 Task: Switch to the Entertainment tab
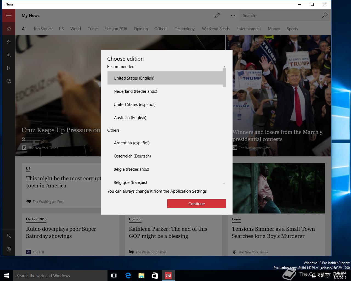coord(249,29)
